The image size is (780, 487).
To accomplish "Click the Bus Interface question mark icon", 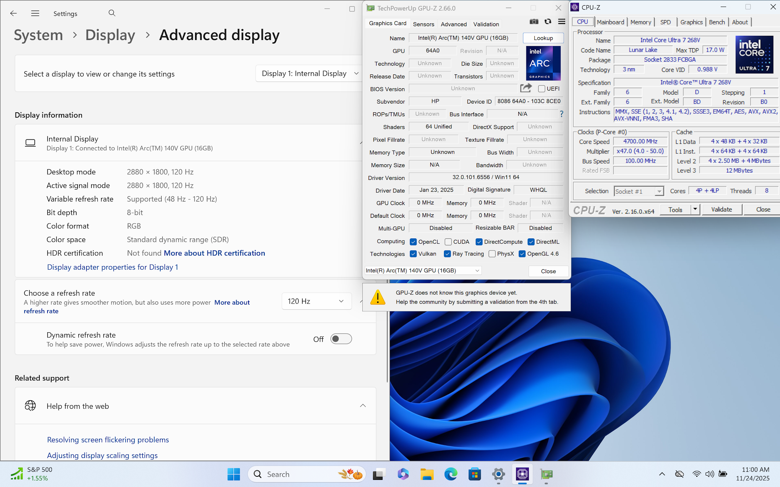I will tap(561, 114).
